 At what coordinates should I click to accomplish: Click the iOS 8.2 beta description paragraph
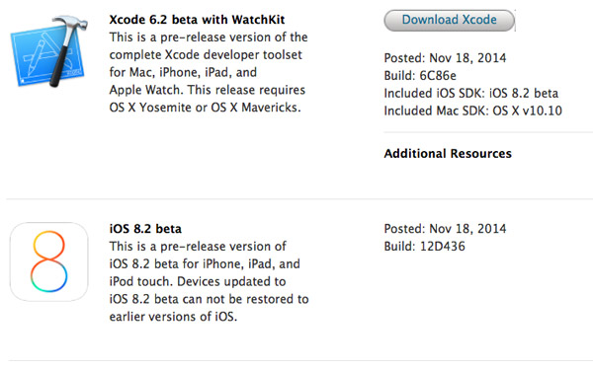tap(210, 281)
